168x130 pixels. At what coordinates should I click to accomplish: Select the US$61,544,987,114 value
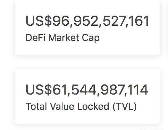click(x=87, y=90)
